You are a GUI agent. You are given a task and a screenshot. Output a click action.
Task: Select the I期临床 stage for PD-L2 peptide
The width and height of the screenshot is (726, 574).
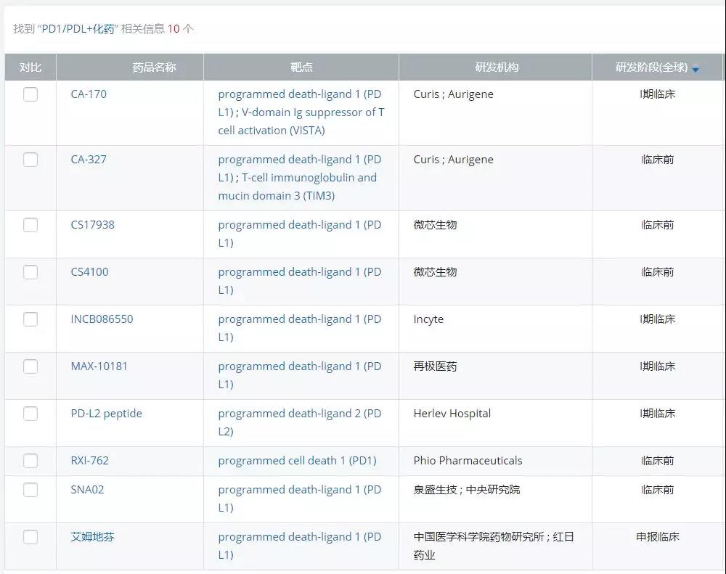658,414
